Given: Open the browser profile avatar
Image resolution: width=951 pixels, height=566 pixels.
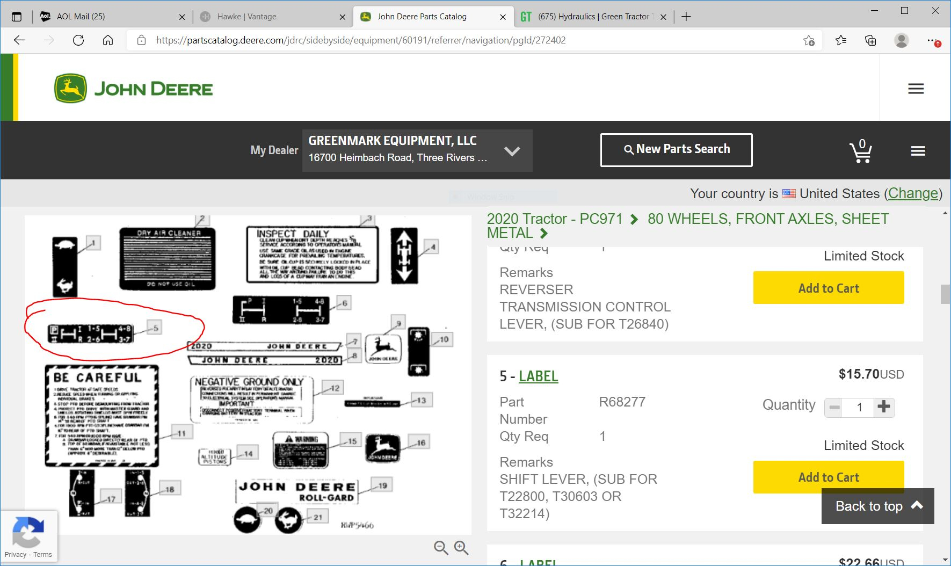Looking at the screenshot, I should [x=902, y=40].
